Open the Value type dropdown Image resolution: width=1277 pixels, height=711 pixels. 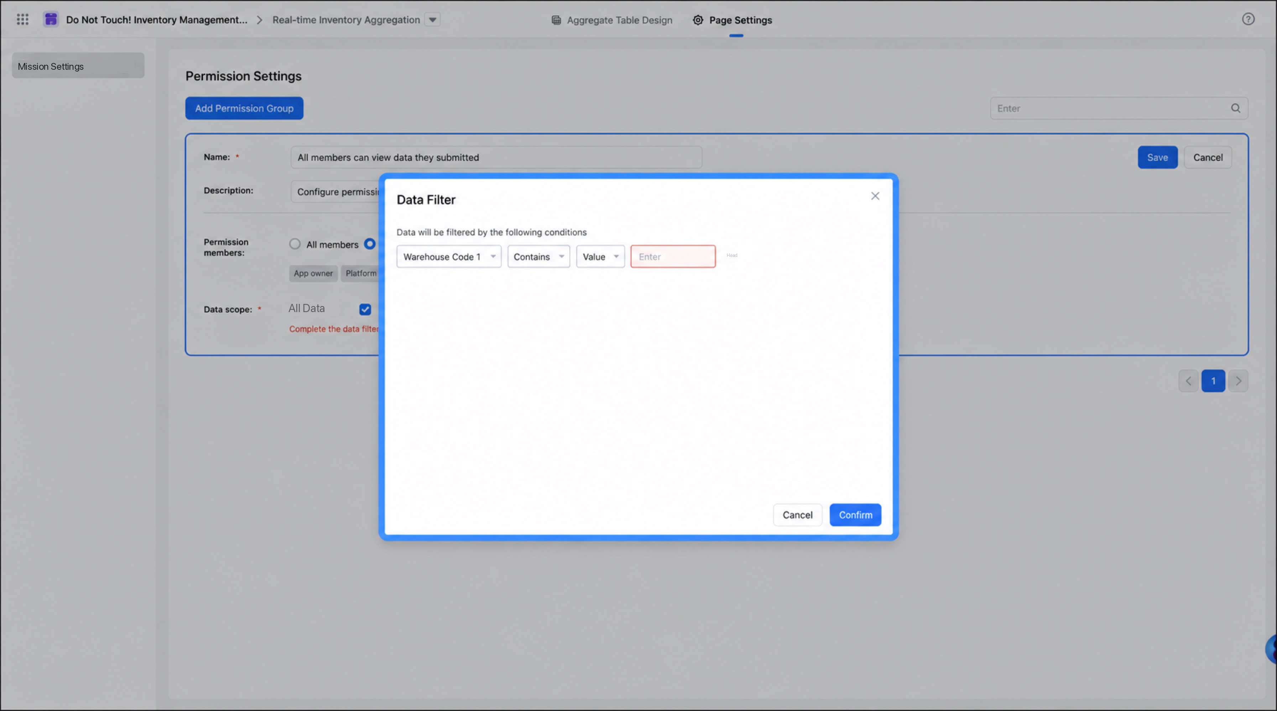(600, 257)
